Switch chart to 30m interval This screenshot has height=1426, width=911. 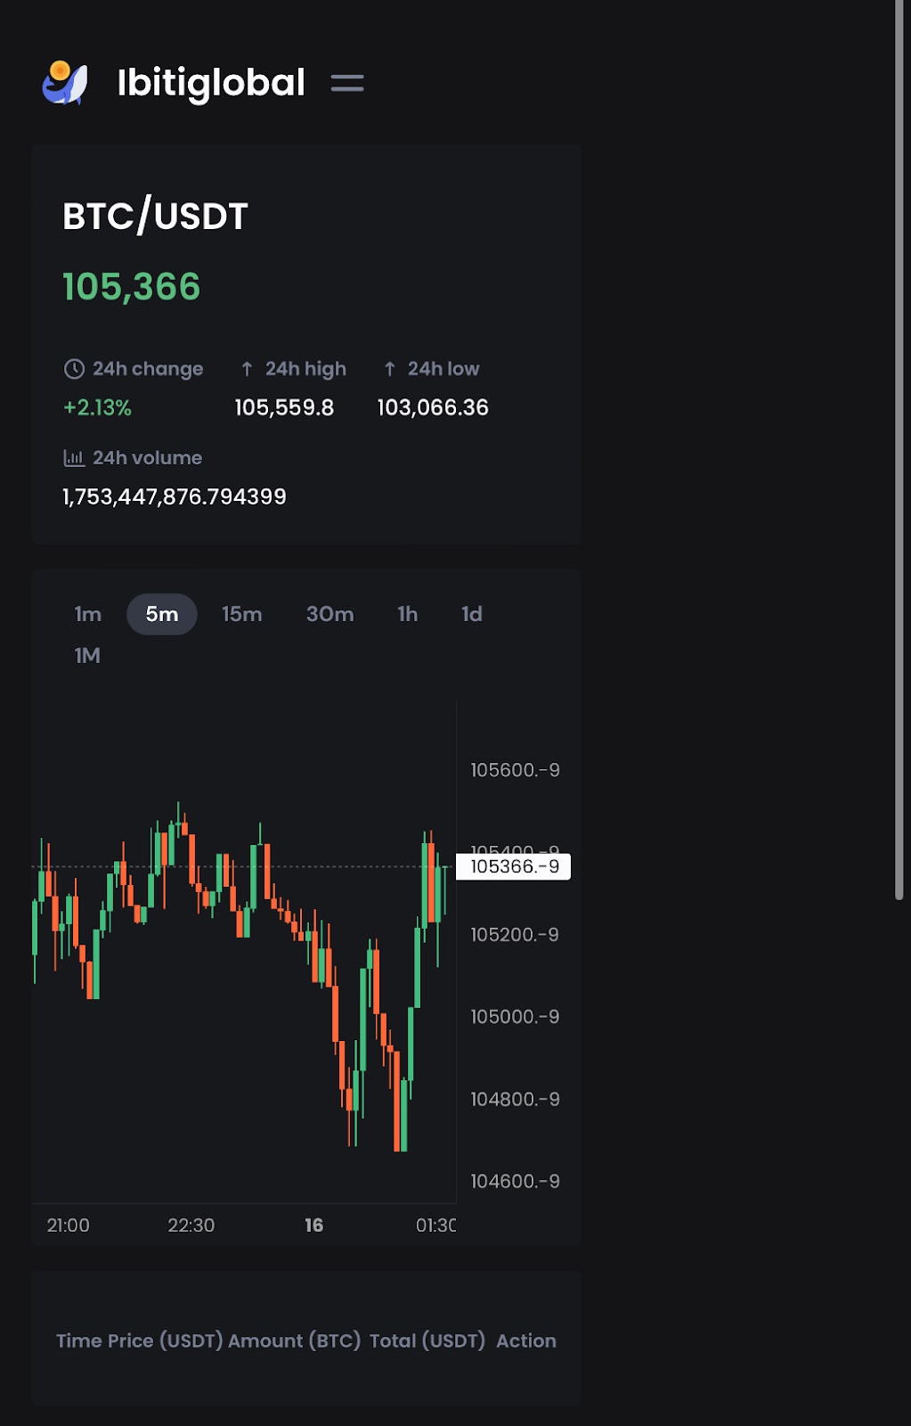[329, 614]
